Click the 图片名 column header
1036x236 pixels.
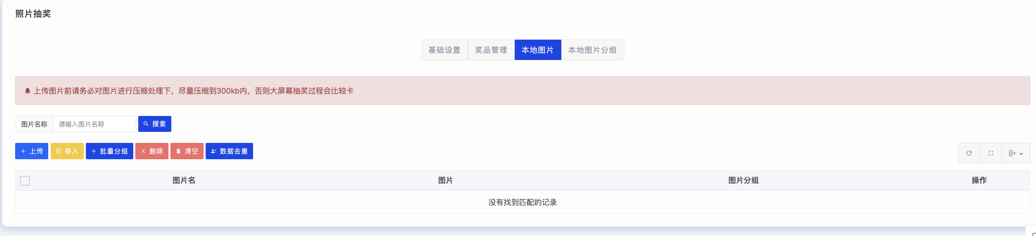pos(184,180)
